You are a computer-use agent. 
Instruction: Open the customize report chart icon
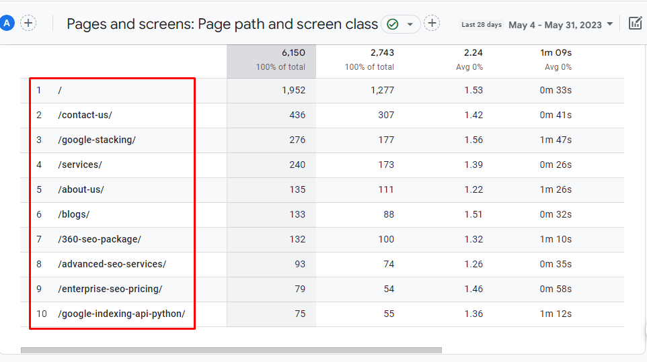click(635, 23)
